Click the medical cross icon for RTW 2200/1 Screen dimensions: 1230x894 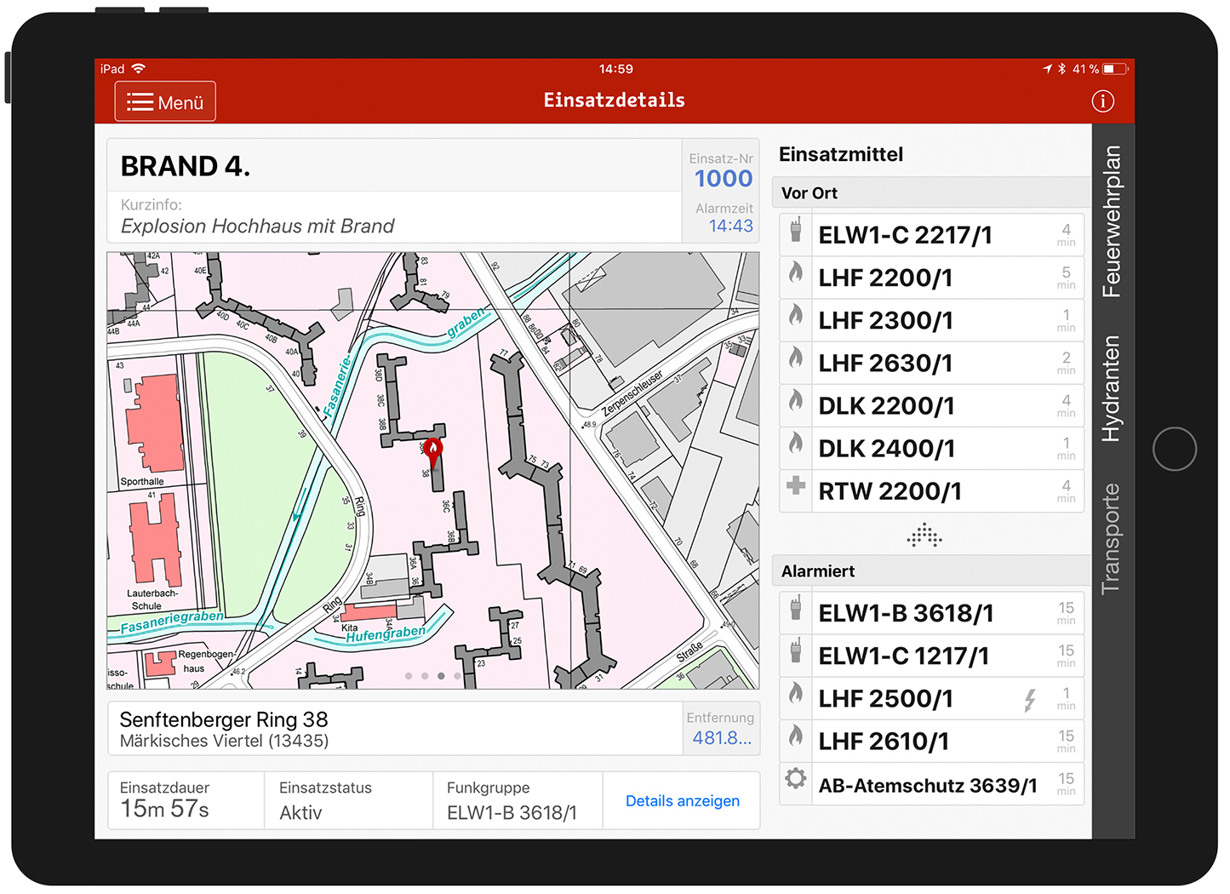(796, 486)
